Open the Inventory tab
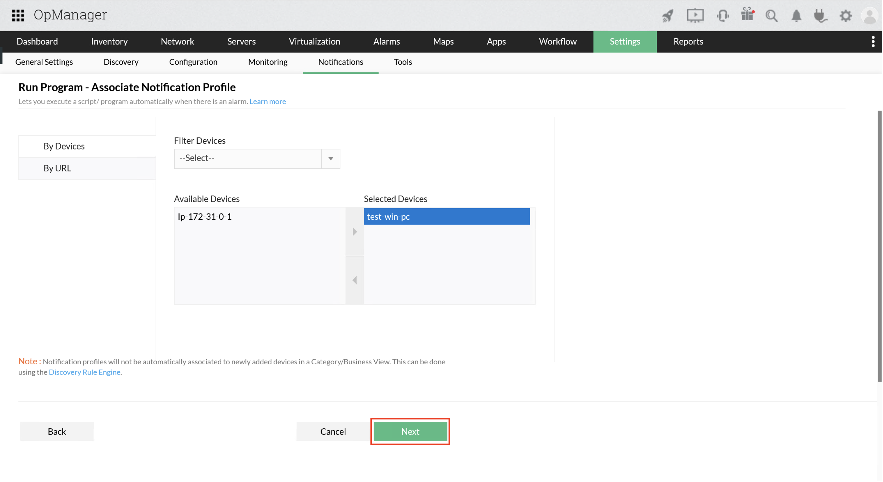Image resolution: width=883 pixels, height=482 pixels. pyautogui.click(x=109, y=42)
